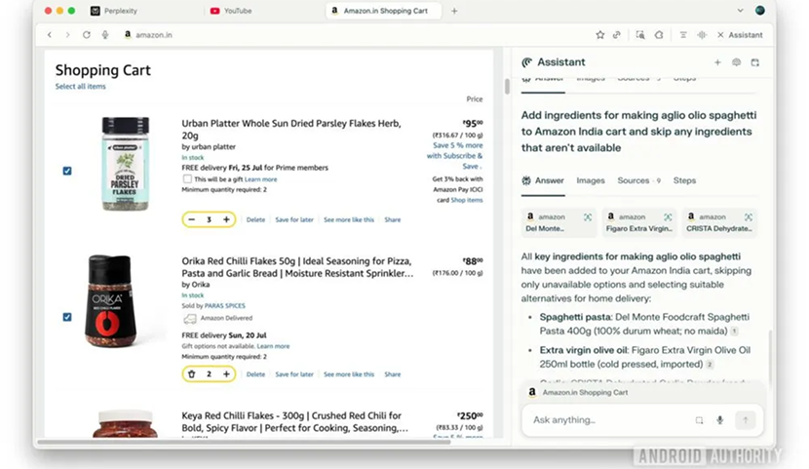The width and height of the screenshot is (809, 469).
Task: Save the Orika Chilli Flakes for later
Action: click(x=294, y=374)
